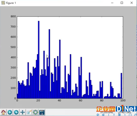Click the Figure 1 window icon
137x116 pixels.
(3, 3)
